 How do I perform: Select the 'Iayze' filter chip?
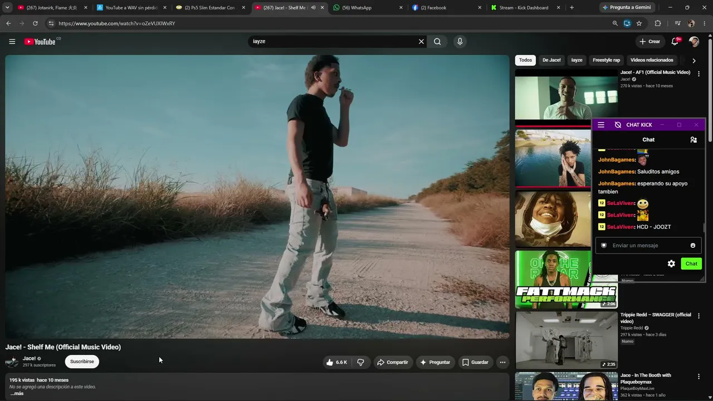577,60
